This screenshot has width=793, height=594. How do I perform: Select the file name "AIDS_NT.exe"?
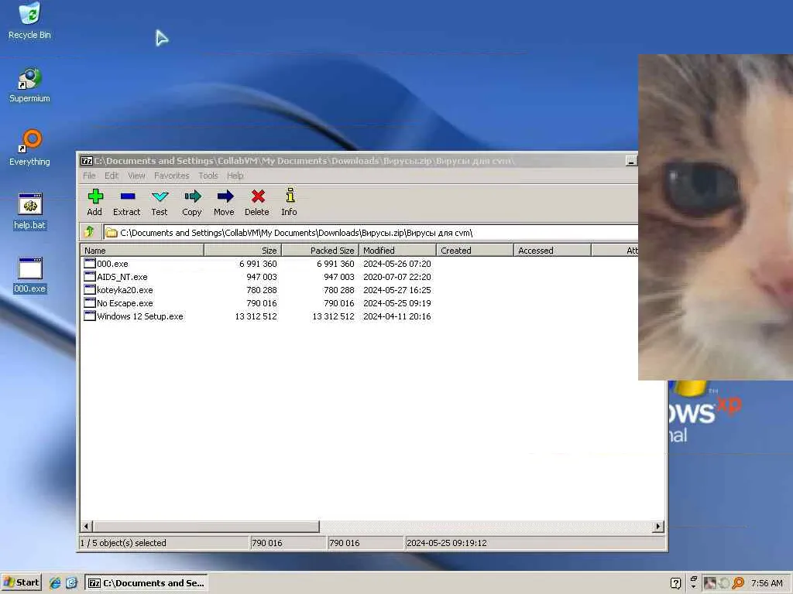[x=122, y=277]
